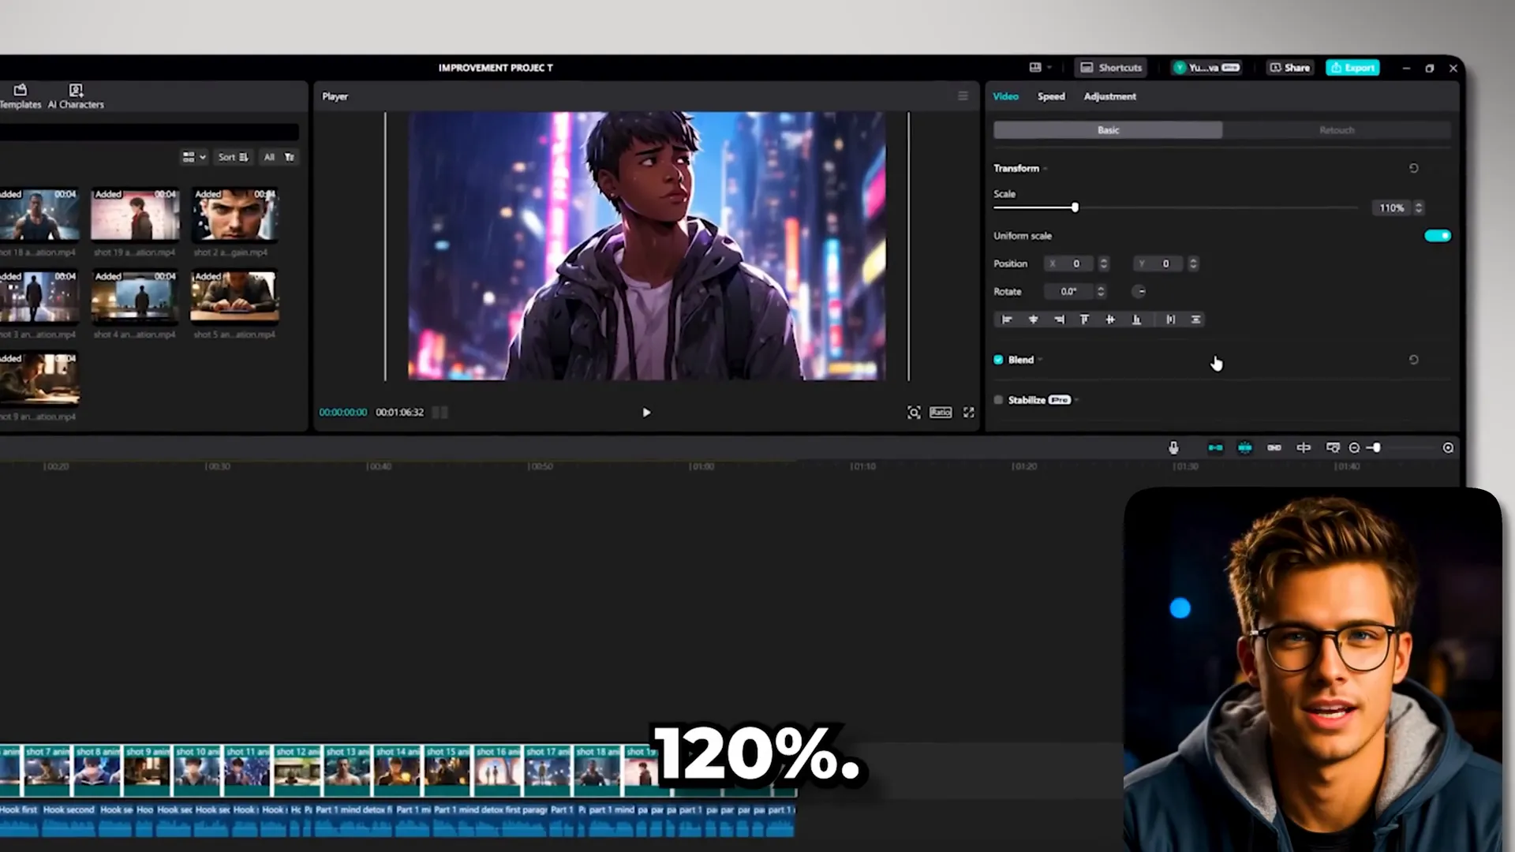
Task: Toggle the Uniform scale switch
Action: pos(1438,236)
